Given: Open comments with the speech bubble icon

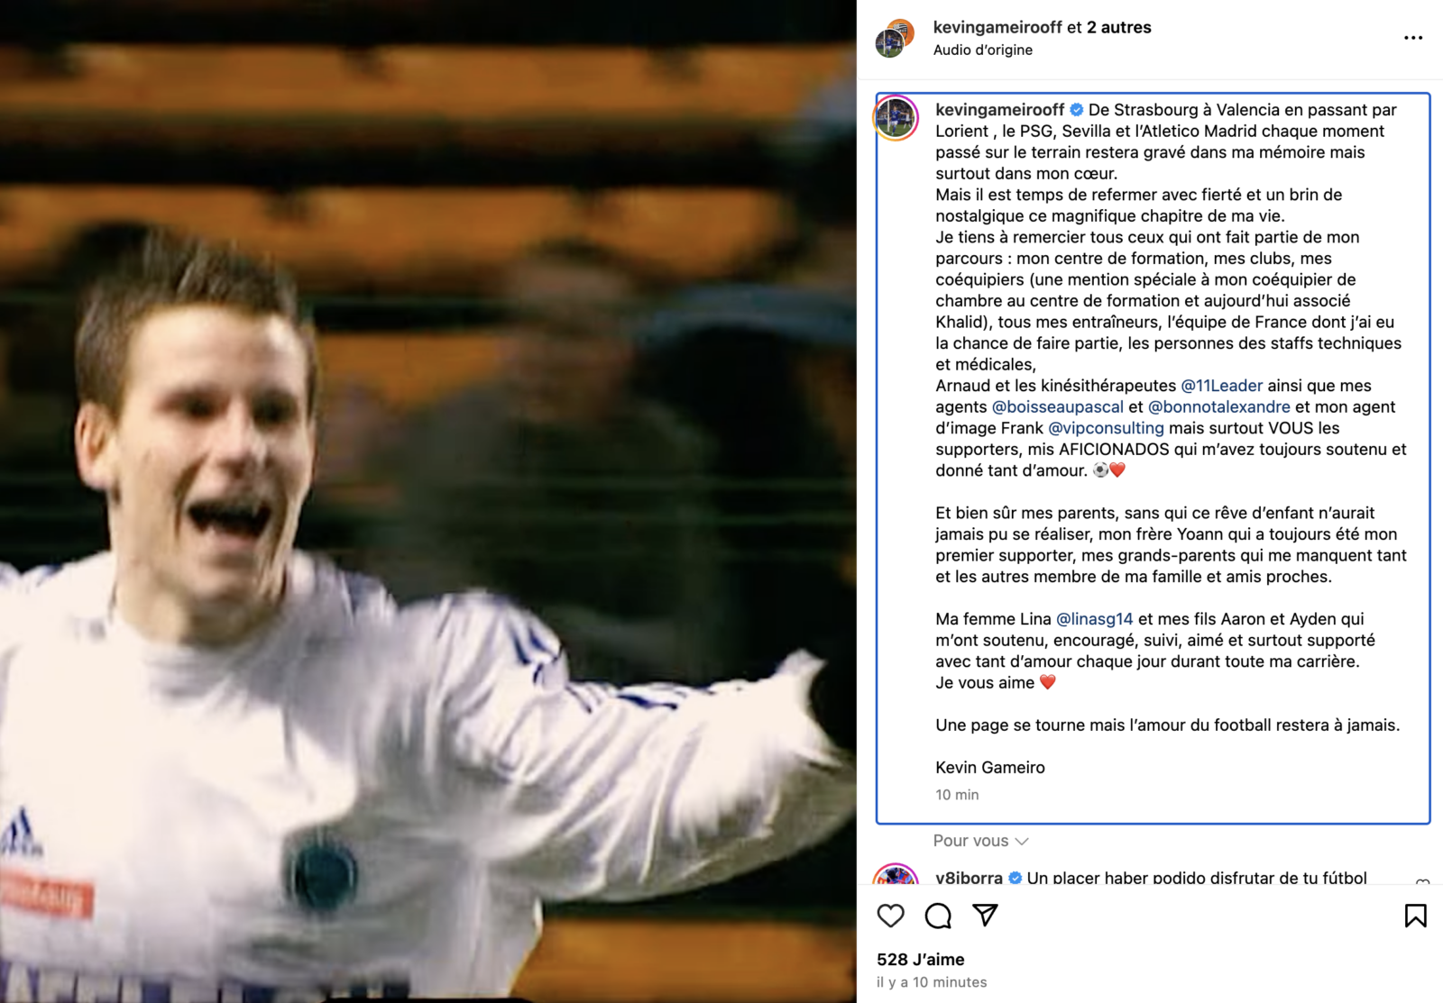Looking at the screenshot, I should pyautogui.click(x=938, y=916).
